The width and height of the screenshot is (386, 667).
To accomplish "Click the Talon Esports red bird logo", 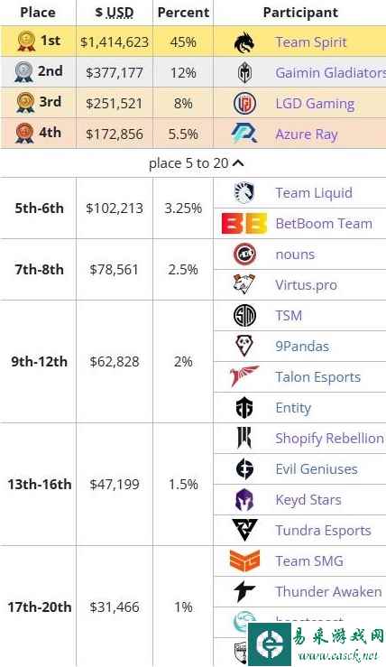I will pyautogui.click(x=244, y=376).
